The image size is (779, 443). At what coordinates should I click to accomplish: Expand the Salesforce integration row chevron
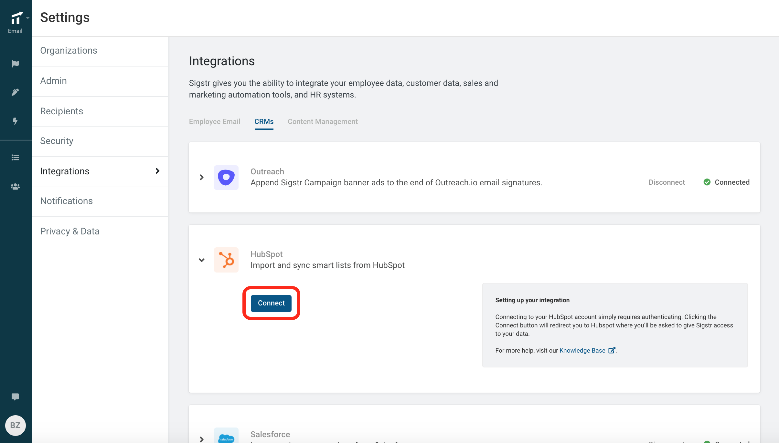click(201, 439)
